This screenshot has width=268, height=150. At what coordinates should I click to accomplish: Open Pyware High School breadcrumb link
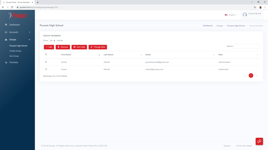pyautogui.click(x=236, y=26)
